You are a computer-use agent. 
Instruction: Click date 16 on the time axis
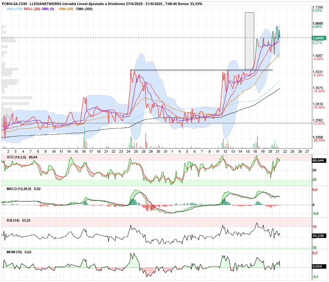[x=84, y=151]
